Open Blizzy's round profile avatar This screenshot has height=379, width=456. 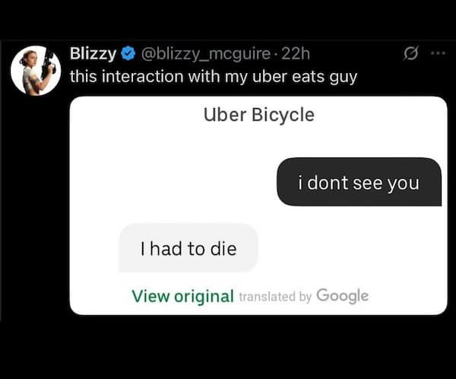(36, 71)
